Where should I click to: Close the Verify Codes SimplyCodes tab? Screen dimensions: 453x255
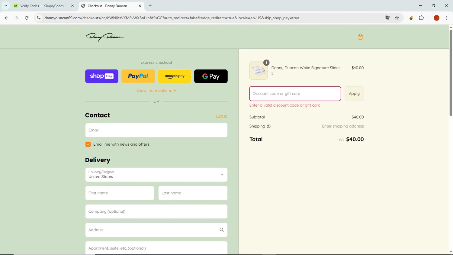pos(72,6)
